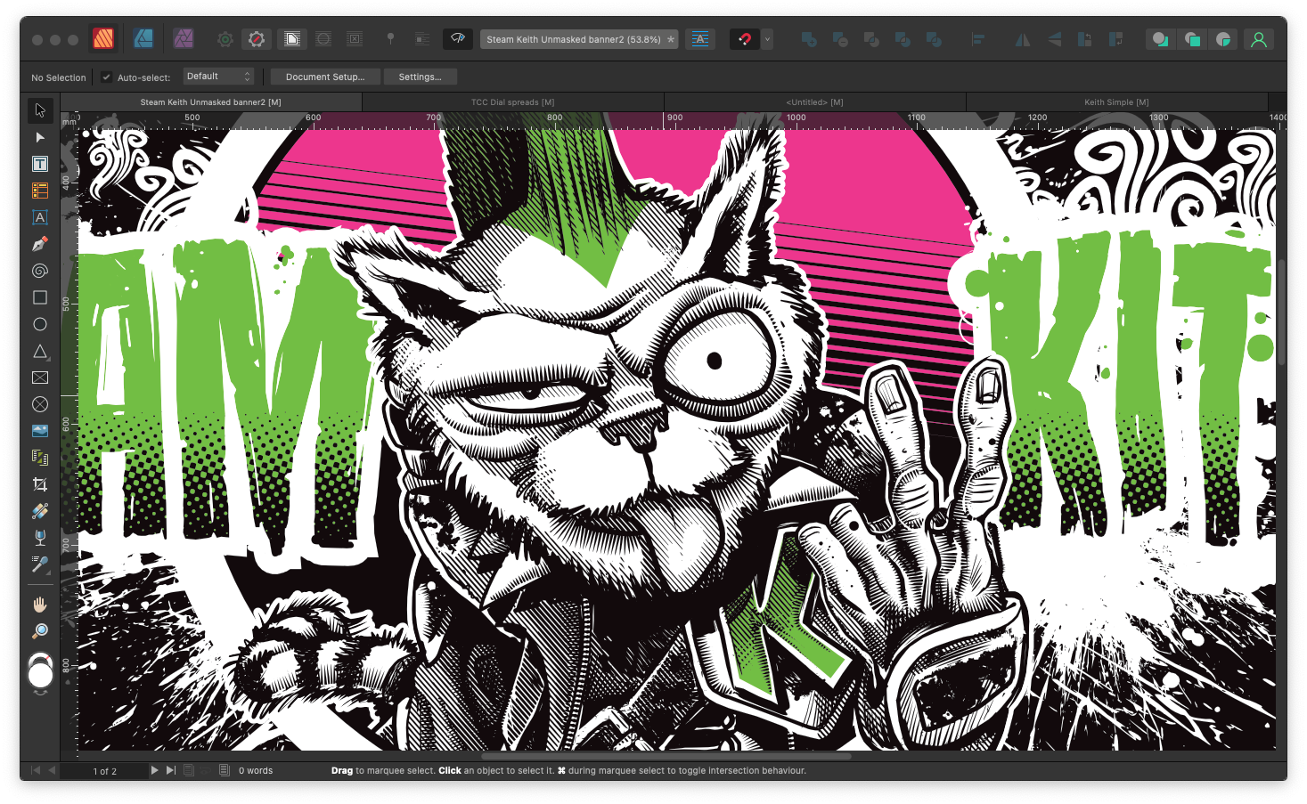Open preferences via green gear icon
The image size is (1307, 804).
[225, 39]
